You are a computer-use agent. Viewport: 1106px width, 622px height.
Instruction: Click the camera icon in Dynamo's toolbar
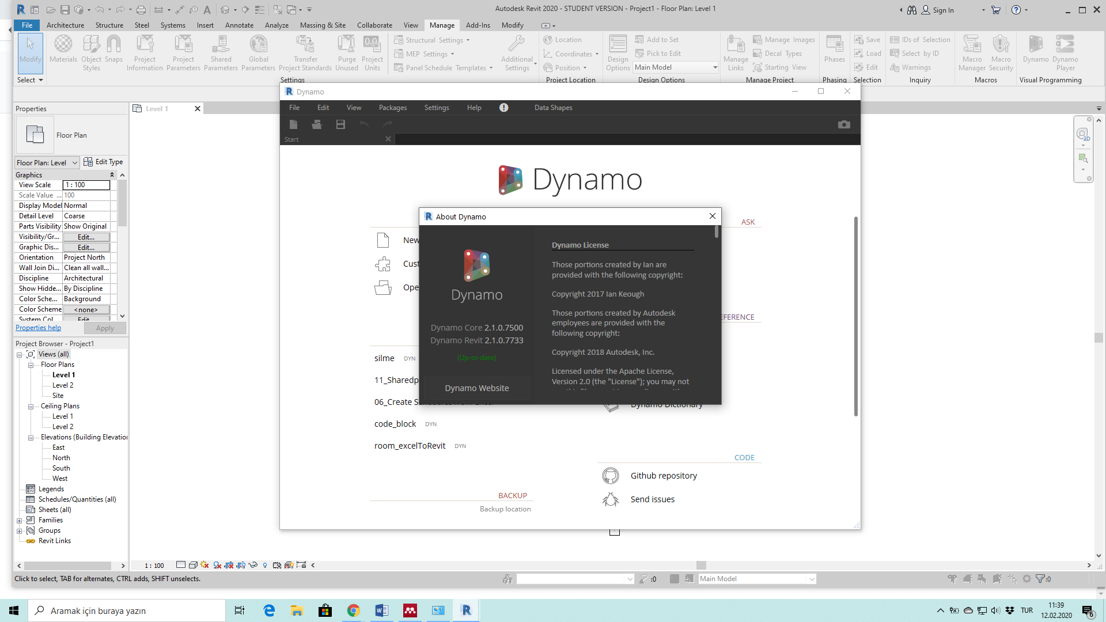[844, 124]
